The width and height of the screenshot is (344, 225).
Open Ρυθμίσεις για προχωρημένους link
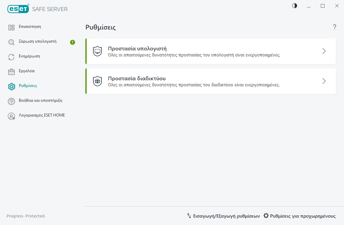tap(300, 216)
